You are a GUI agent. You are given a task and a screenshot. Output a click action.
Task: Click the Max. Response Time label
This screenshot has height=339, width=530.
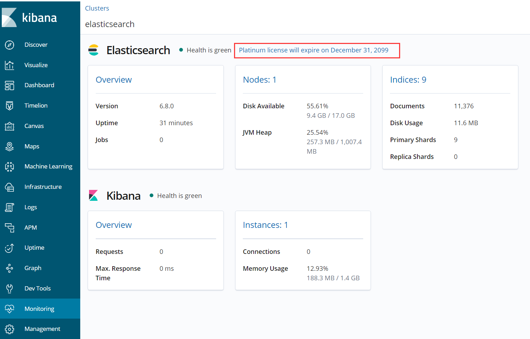(118, 273)
